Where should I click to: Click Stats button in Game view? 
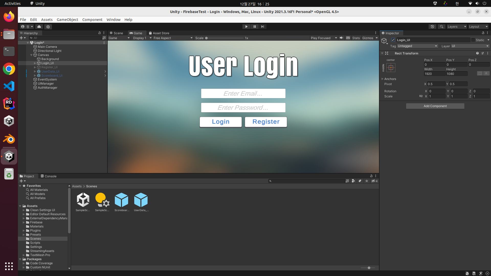[x=356, y=38]
